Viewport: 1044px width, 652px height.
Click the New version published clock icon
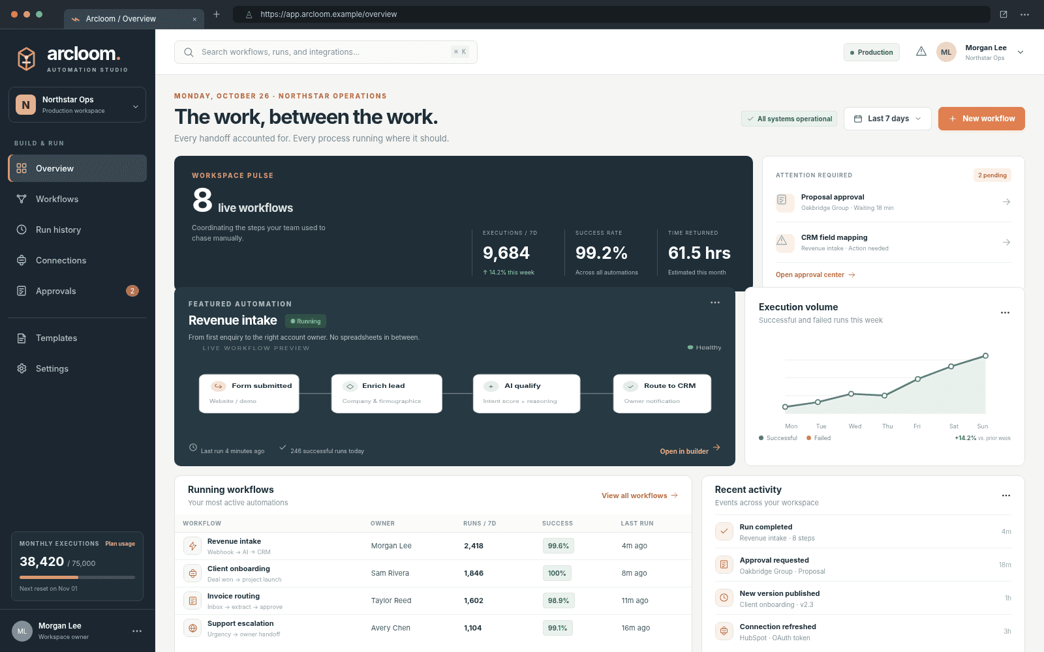(724, 598)
